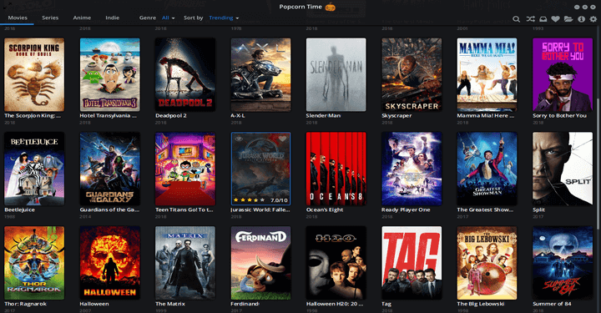Click the "Tag" movie title
This screenshot has width=601, height=313.
(x=386, y=304)
